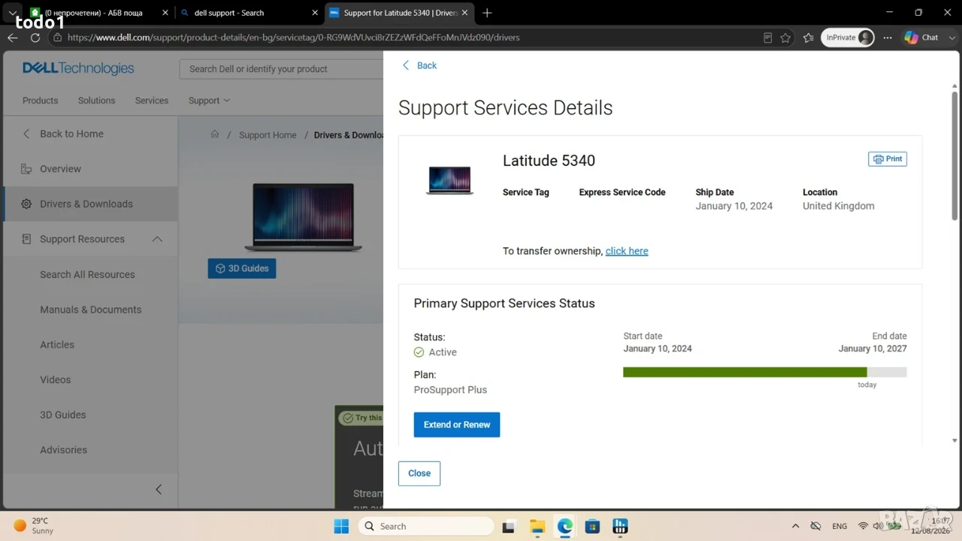Select Drivers & Downloads in sidebar
Viewport: 962px width, 541px height.
tap(90, 204)
